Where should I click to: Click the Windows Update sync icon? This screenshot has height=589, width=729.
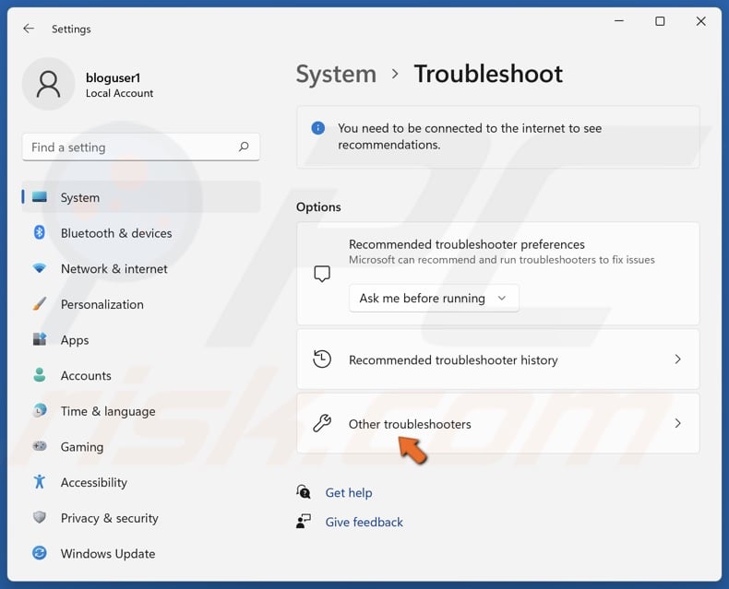click(40, 553)
